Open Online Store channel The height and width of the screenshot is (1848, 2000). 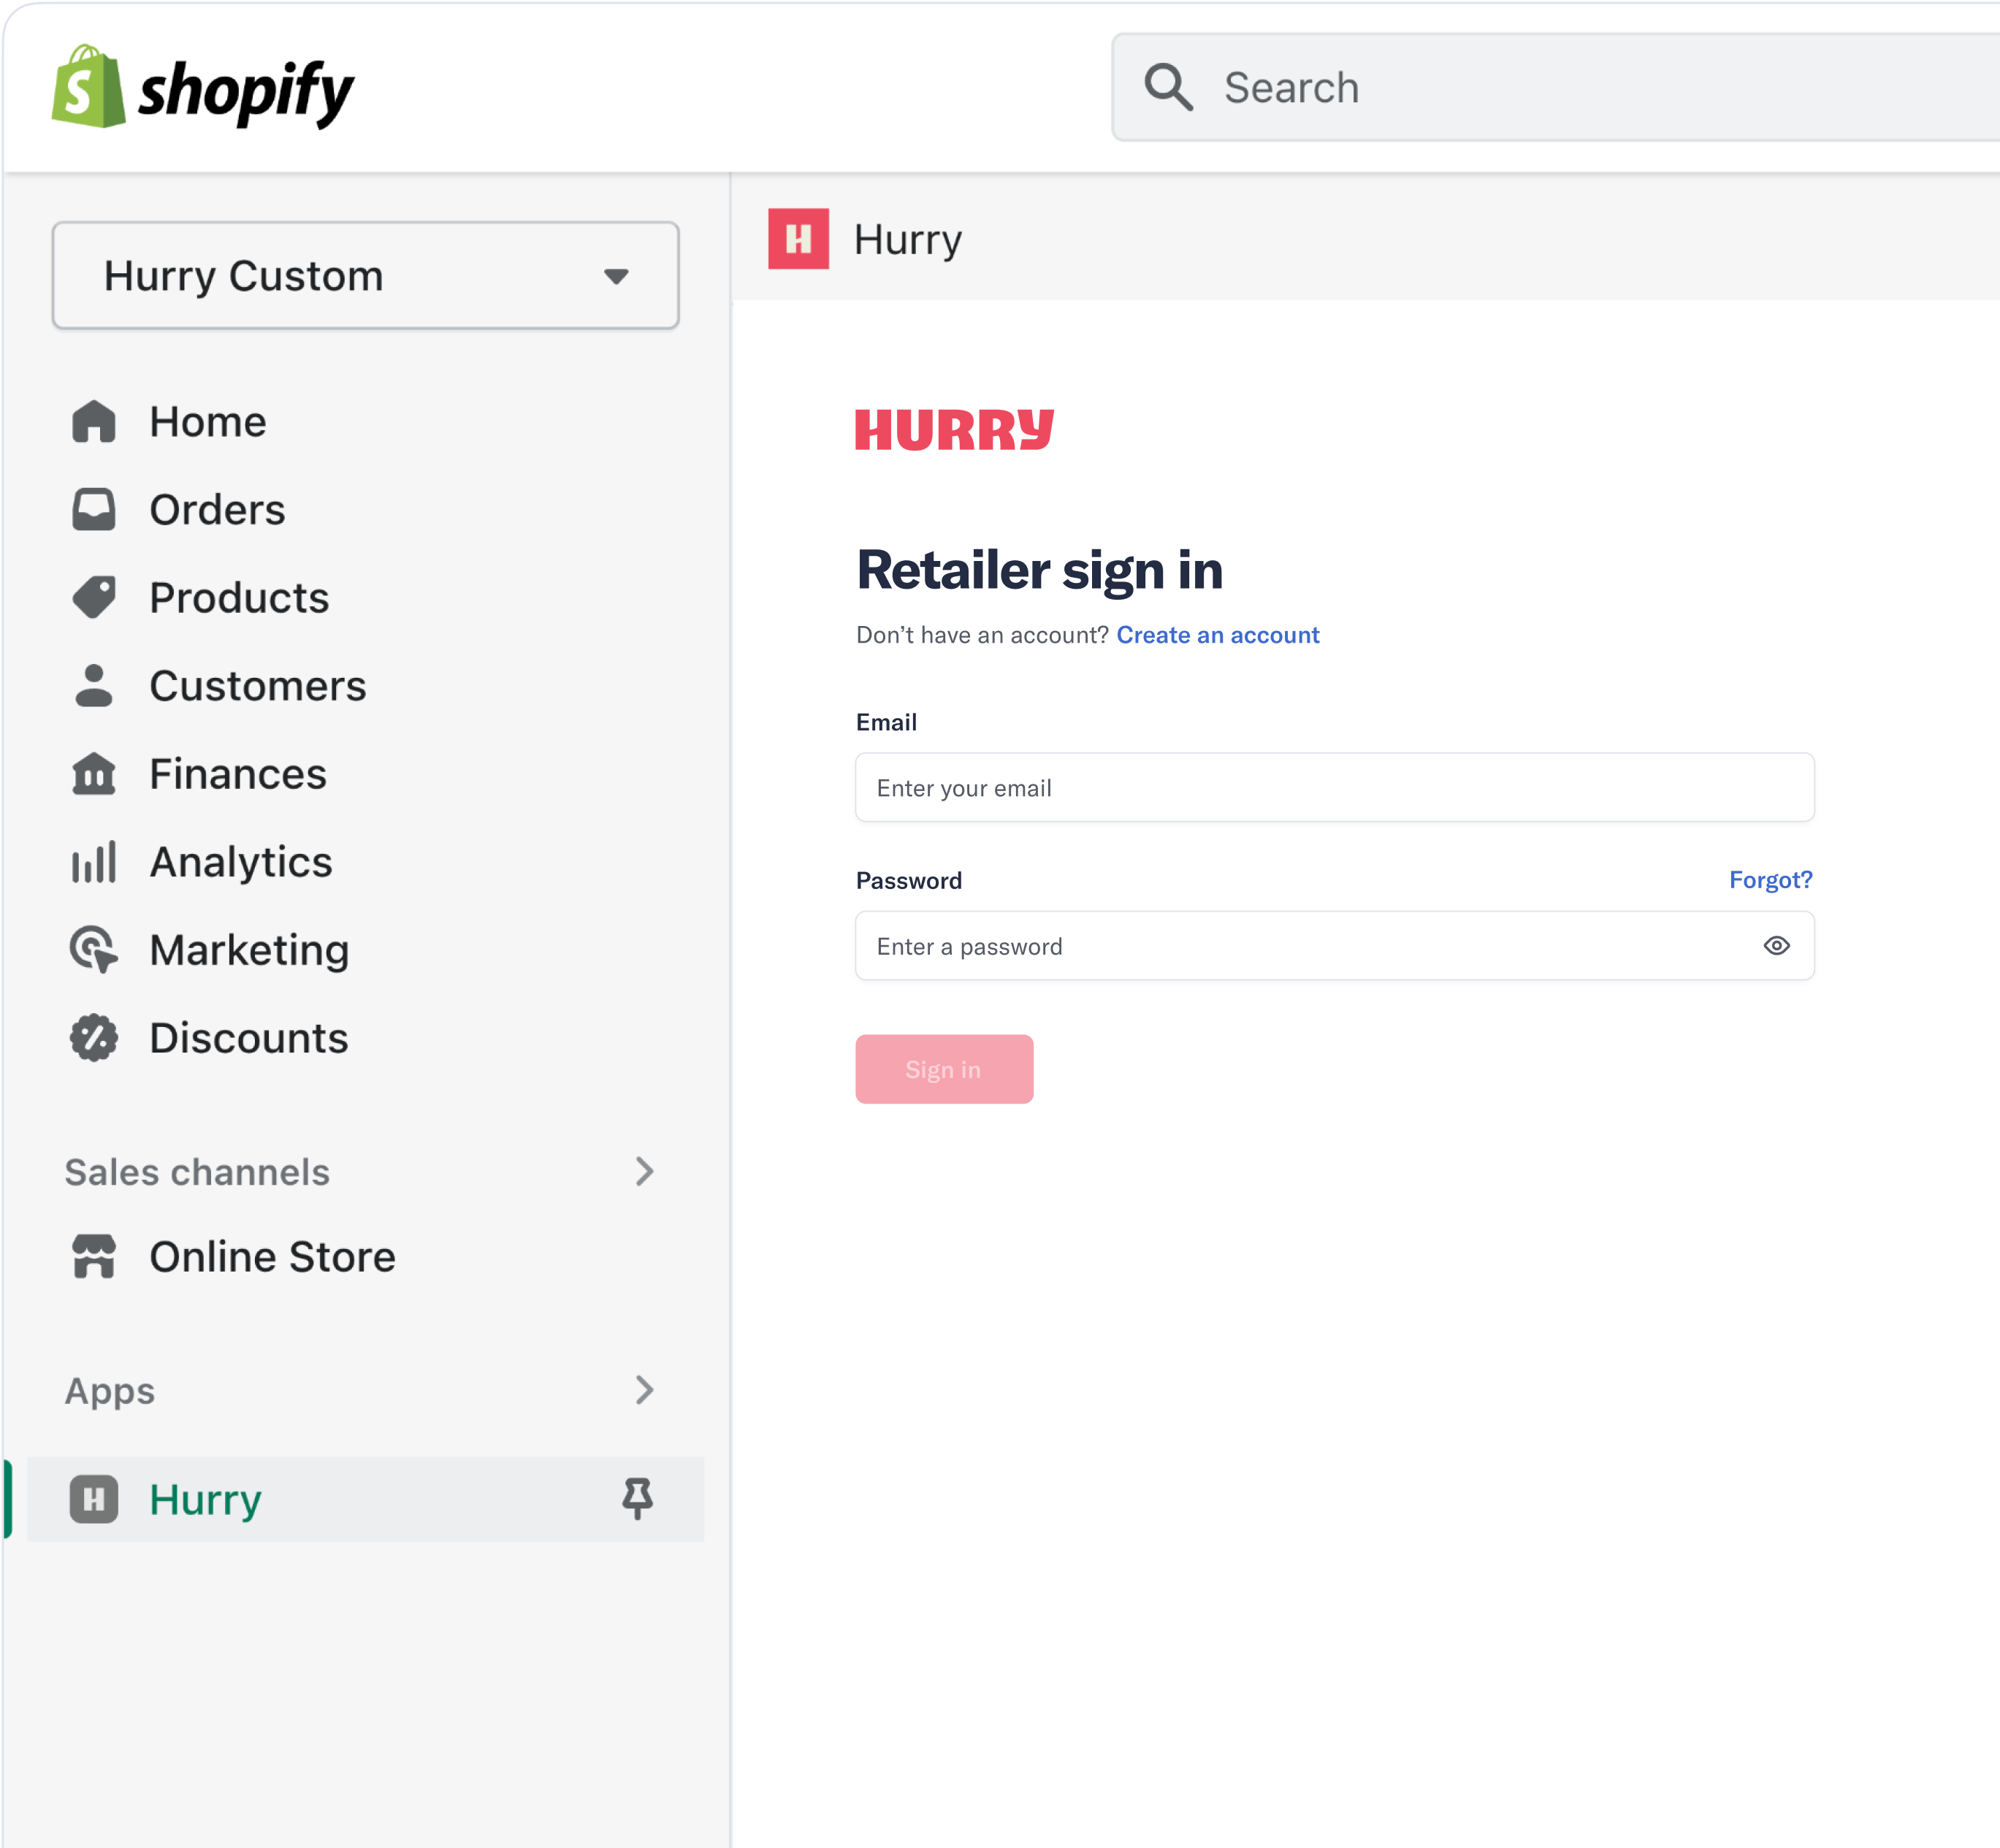272,1256
